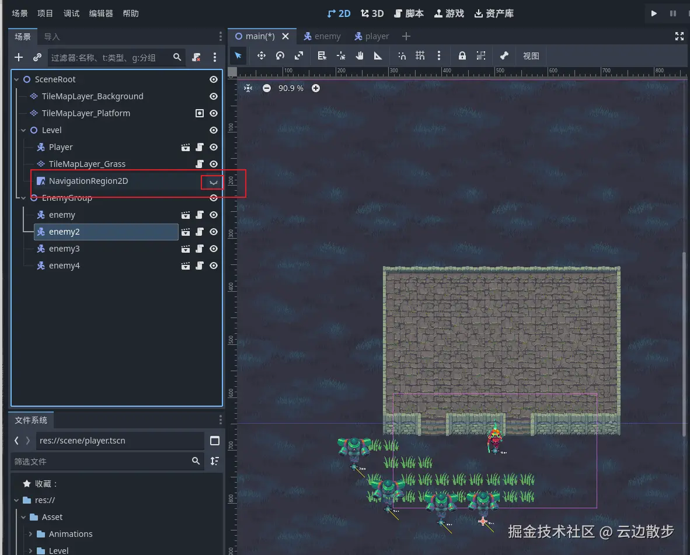
Task: Zoom out with the minus button
Action: pyautogui.click(x=267, y=88)
